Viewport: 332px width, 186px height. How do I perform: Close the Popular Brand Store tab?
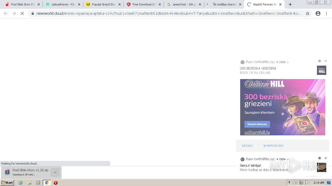point(120,4)
